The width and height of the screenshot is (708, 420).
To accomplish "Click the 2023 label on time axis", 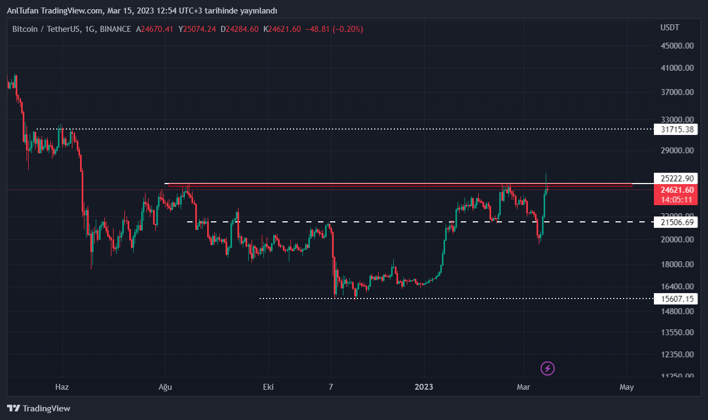I will [424, 387].
